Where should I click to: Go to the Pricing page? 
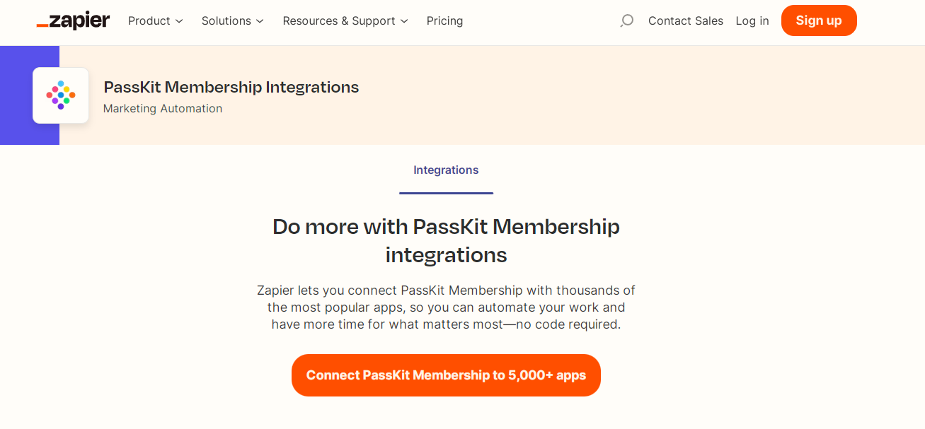pos(444,21)
